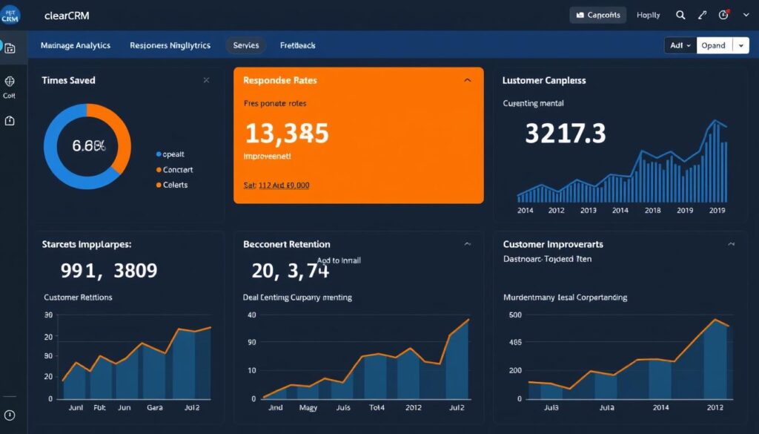Click the Opand button

tap(714, 45)
